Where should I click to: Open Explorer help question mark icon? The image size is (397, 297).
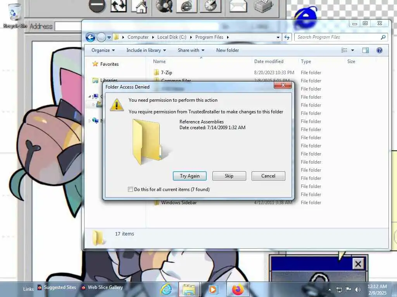coord(379,50)
